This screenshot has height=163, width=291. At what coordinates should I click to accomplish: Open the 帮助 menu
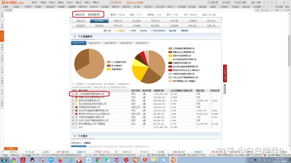click(96, 2)
